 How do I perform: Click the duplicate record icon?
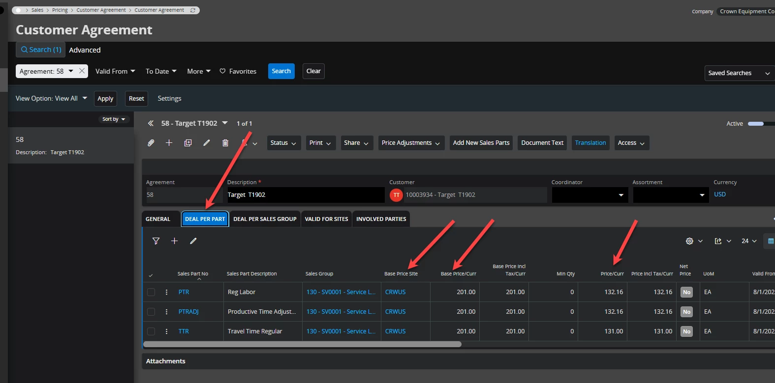click(x=188, y=143)
